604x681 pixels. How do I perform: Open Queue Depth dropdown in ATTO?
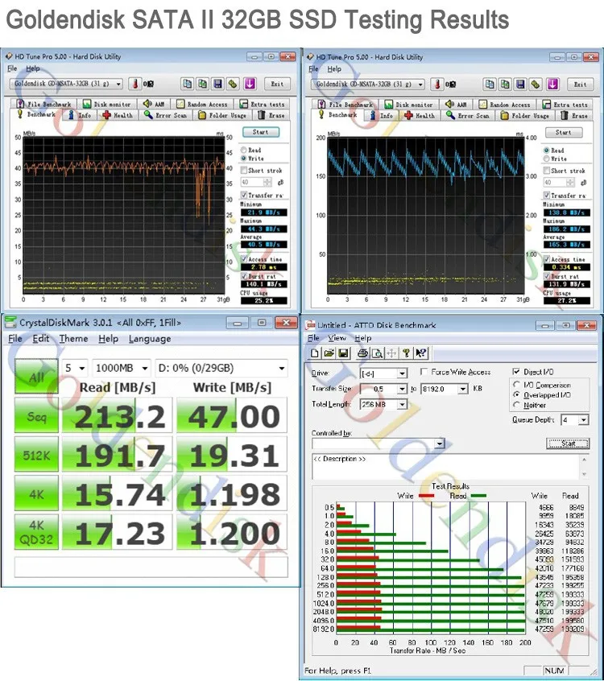click(x=584, y=420)
